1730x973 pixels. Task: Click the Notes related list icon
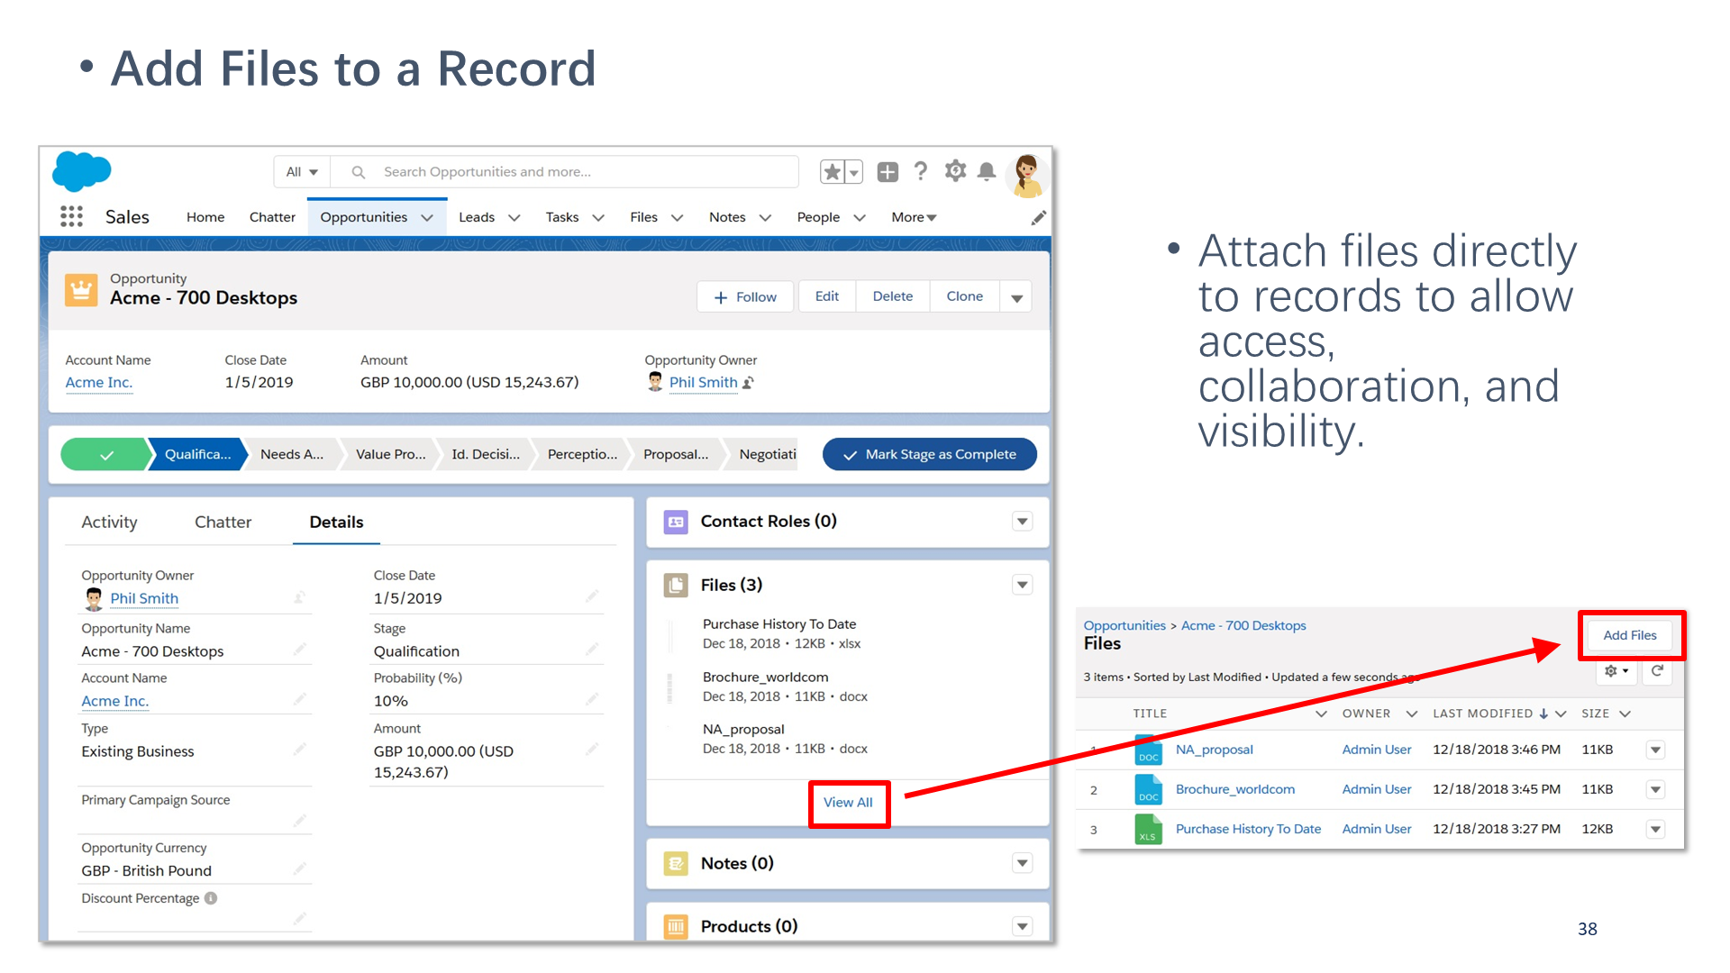click(676, 863)
